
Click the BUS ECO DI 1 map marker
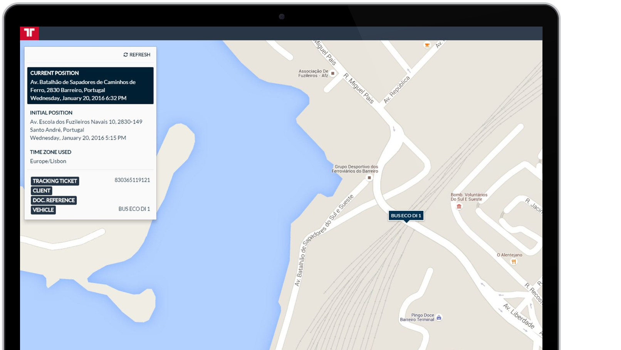(406, 216)
